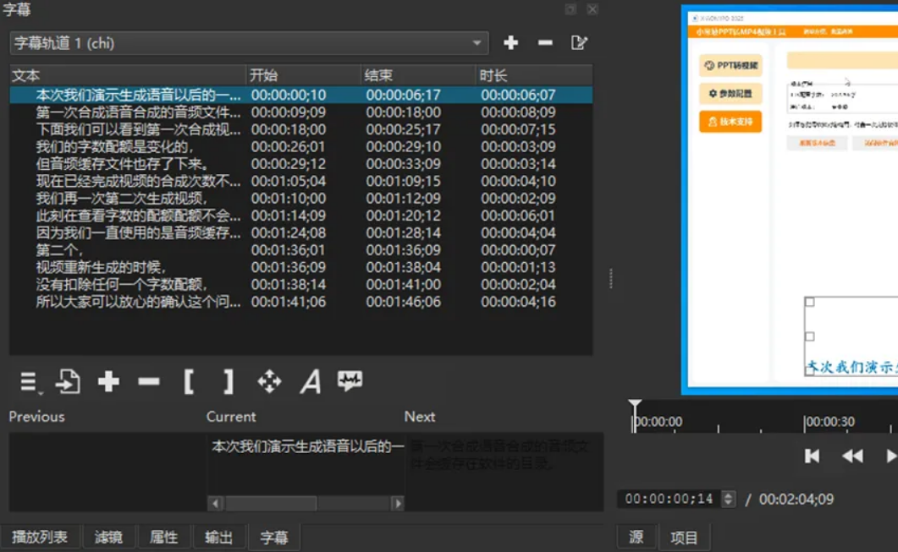Set subtitle end with right bracket icon
The height and width of the screenshot is (552, 898).
[229, 382]
